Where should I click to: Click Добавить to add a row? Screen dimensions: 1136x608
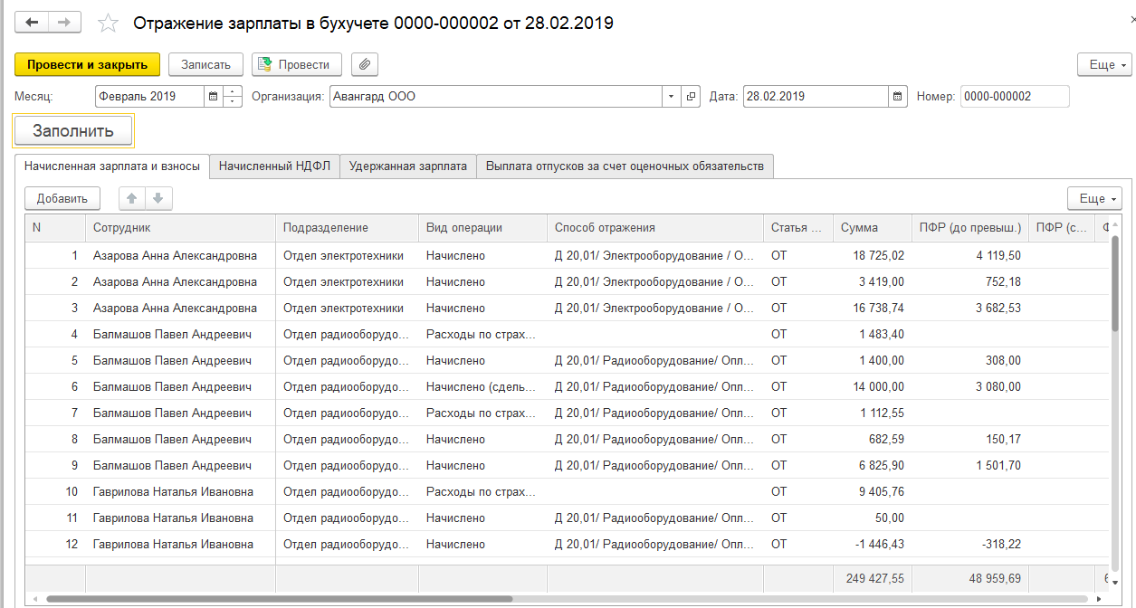click(x=62, y=198)
